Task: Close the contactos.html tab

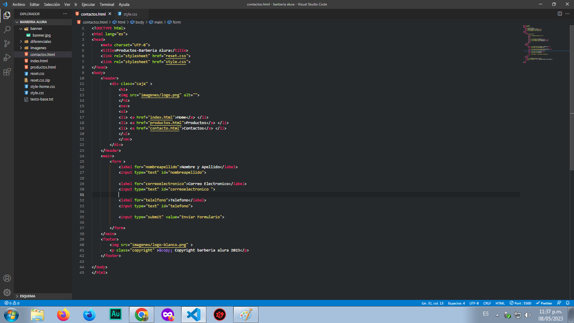Action: pyautogui.click(x=110, y=14)
